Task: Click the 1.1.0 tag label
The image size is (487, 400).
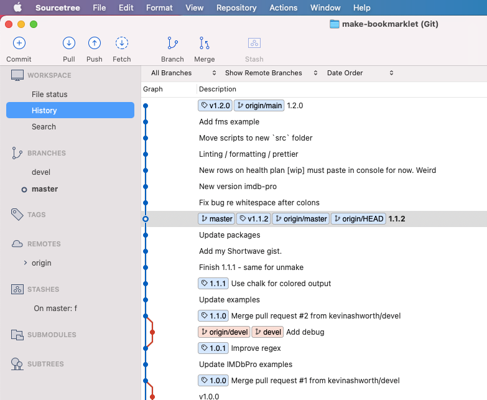Action: (x=213, y=316)
